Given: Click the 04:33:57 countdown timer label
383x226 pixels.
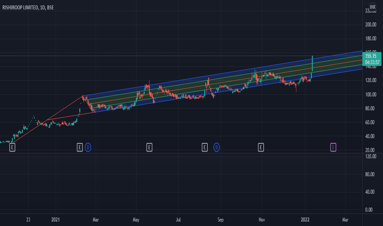Looking at the screenshot, I should pos(372,62).
